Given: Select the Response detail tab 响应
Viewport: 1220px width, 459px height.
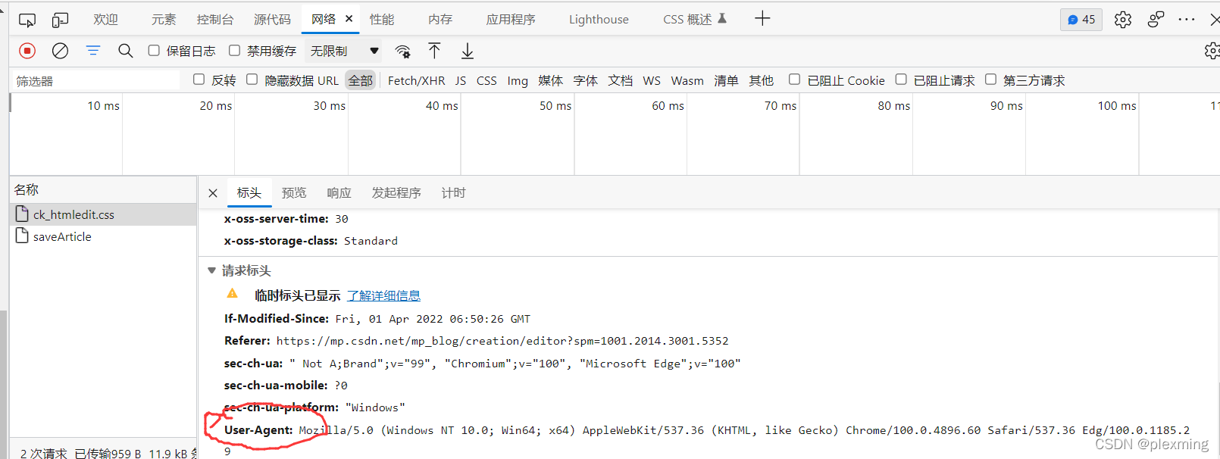Looking at the screenshot, I should tap(339, 193).
